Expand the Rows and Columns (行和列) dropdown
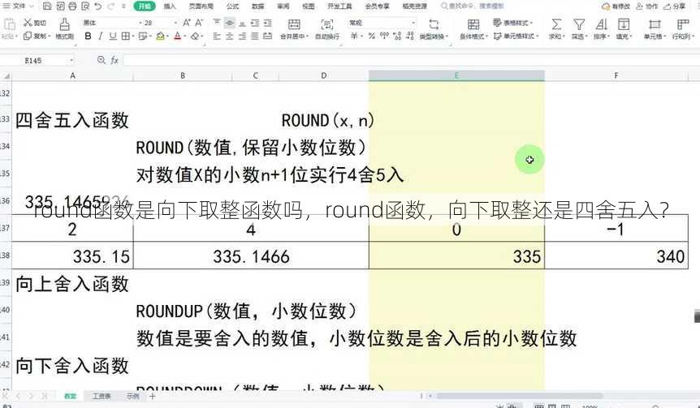700x408 pixels. [692, 37]
